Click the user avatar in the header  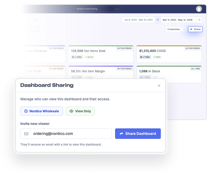pyautogui.click(x=199, y=9)
